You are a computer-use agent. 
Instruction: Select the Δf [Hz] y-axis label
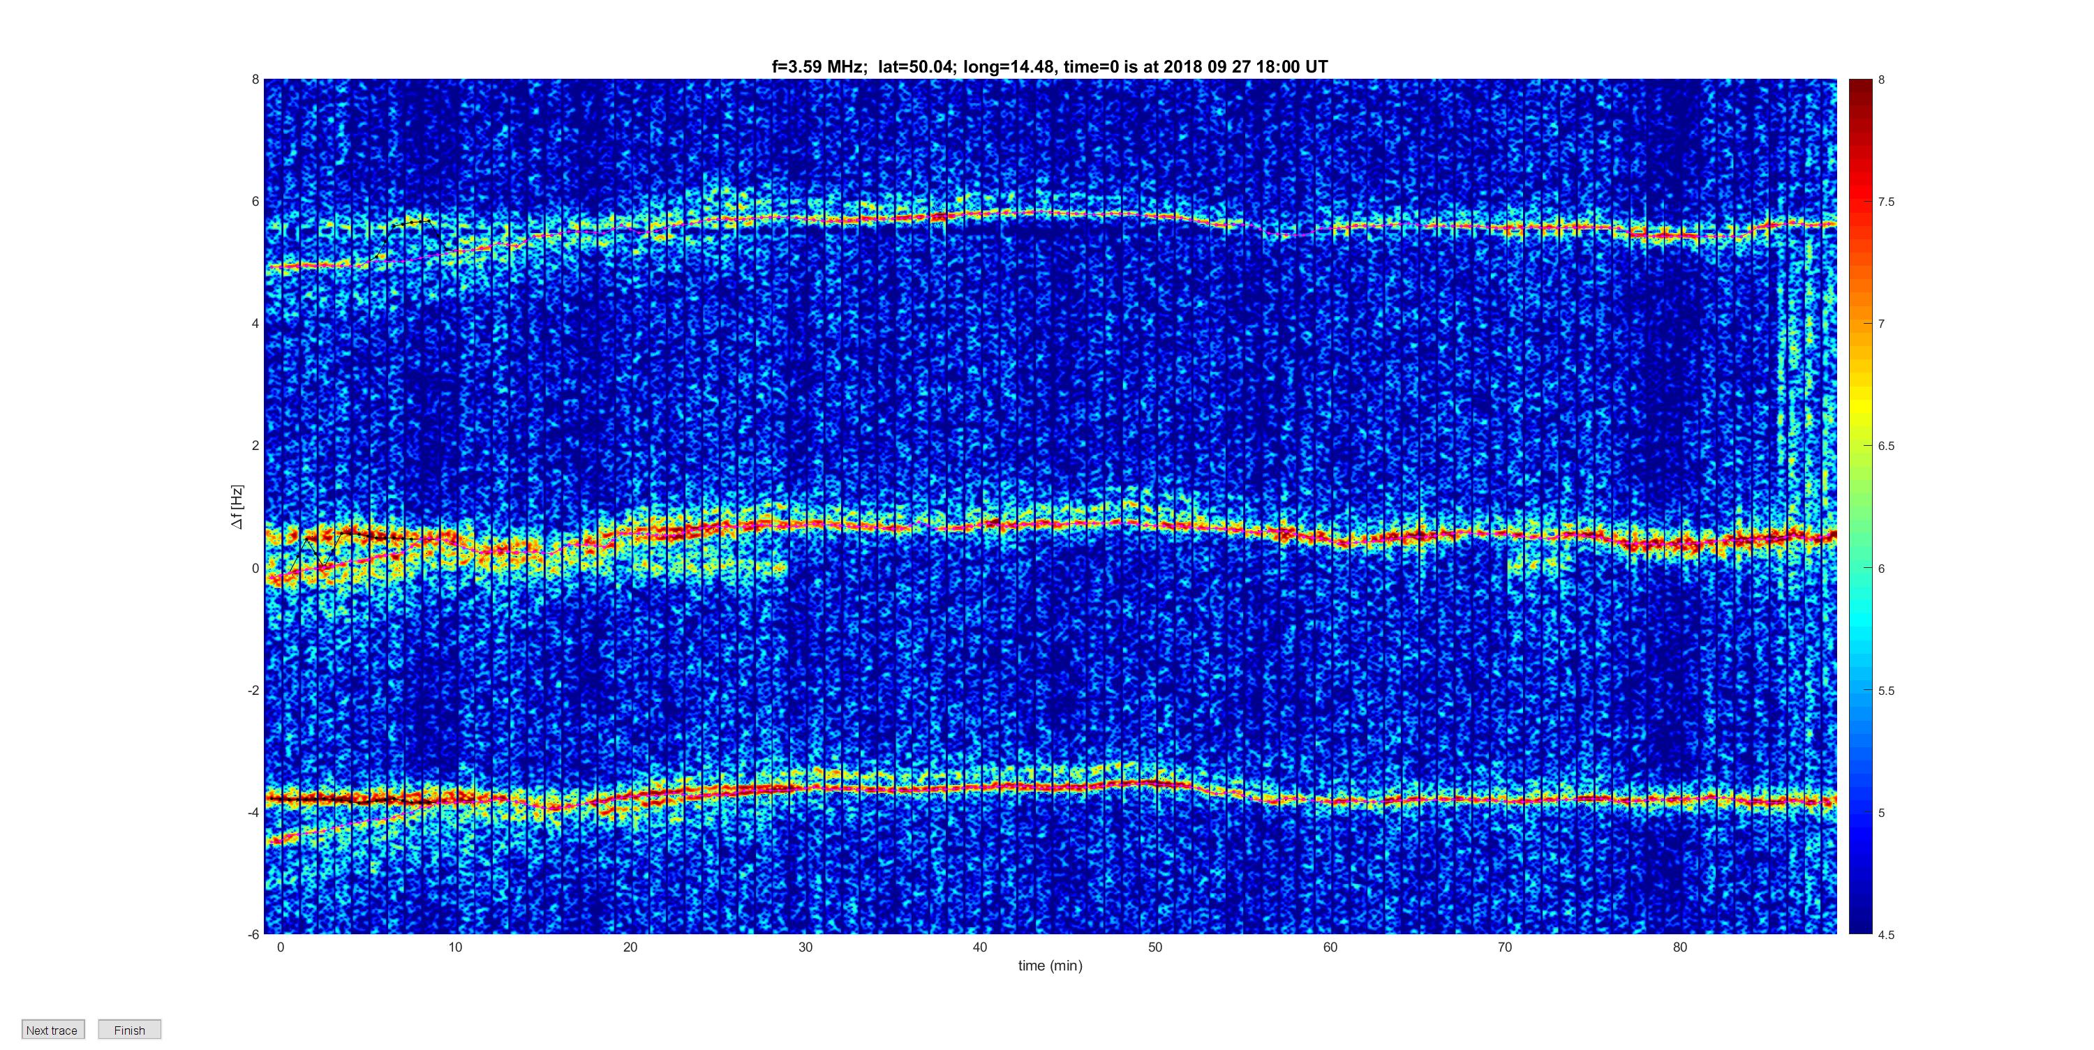(x=237, y=507)
